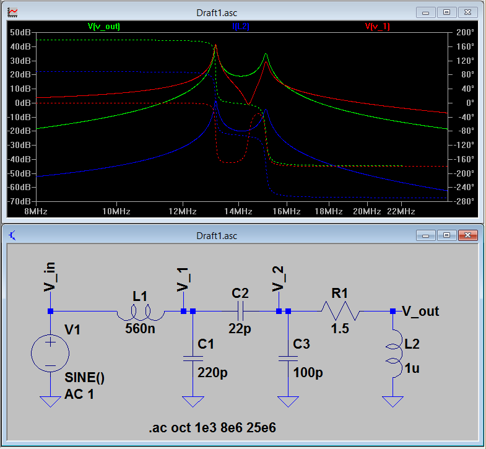Click the AC 1 source parameter

click(79, 395)
